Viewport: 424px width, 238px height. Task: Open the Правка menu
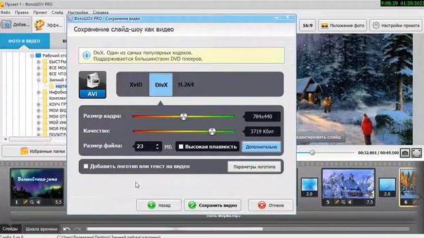[x=22, y=13]
